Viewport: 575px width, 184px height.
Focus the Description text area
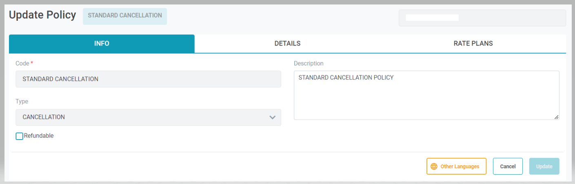coord(426,96)
